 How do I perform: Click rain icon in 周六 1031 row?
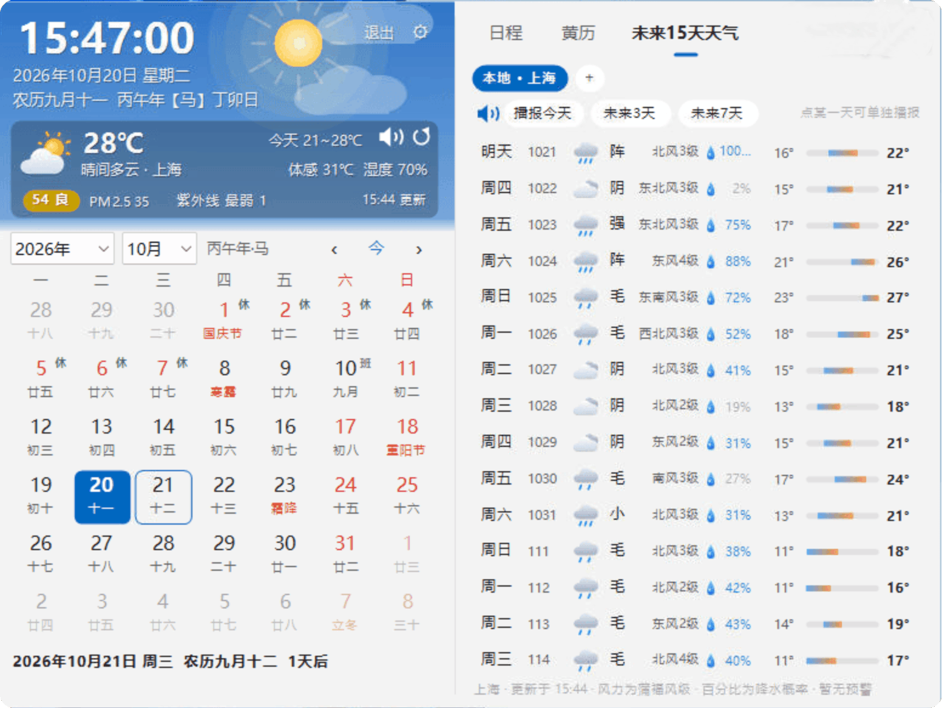tap(586, 515)
